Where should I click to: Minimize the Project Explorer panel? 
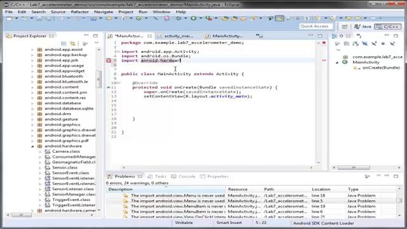[86, 36]
